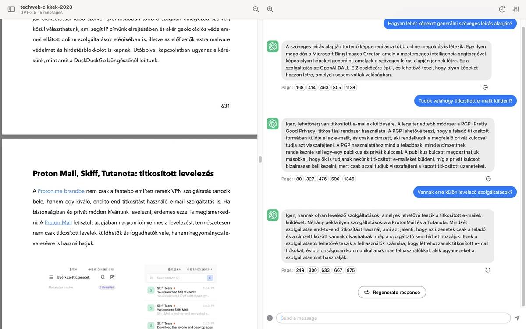Image resolution: width=526 pixels, height=329 pixels.
Task: Click ChatGPT avatar of the PGP answer
Action: coord(273,124)
